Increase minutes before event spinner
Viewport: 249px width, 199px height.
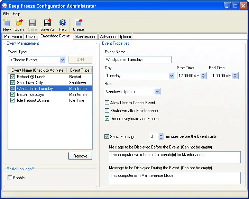click(x=161, y=135)
